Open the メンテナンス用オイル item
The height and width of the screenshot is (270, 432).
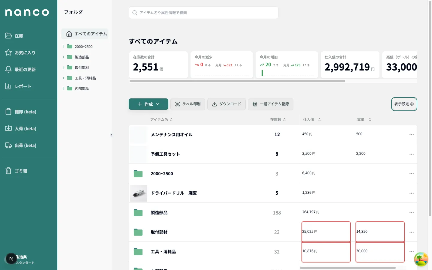[x=172, y=135]
